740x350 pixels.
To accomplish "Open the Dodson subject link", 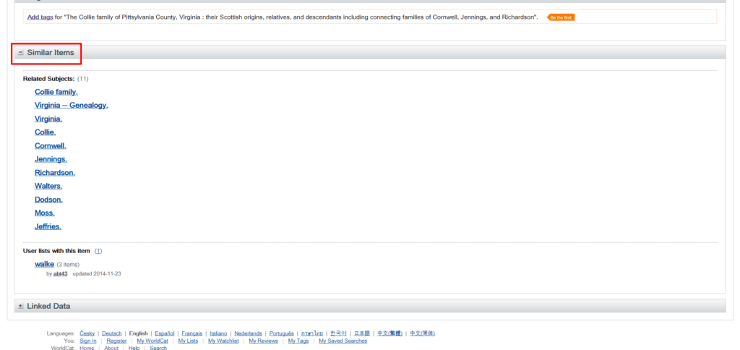I will [48, 200].
